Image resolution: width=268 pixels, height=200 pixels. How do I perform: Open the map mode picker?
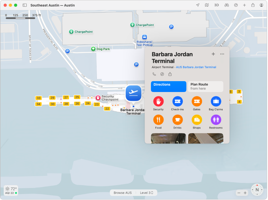(207, 5)
